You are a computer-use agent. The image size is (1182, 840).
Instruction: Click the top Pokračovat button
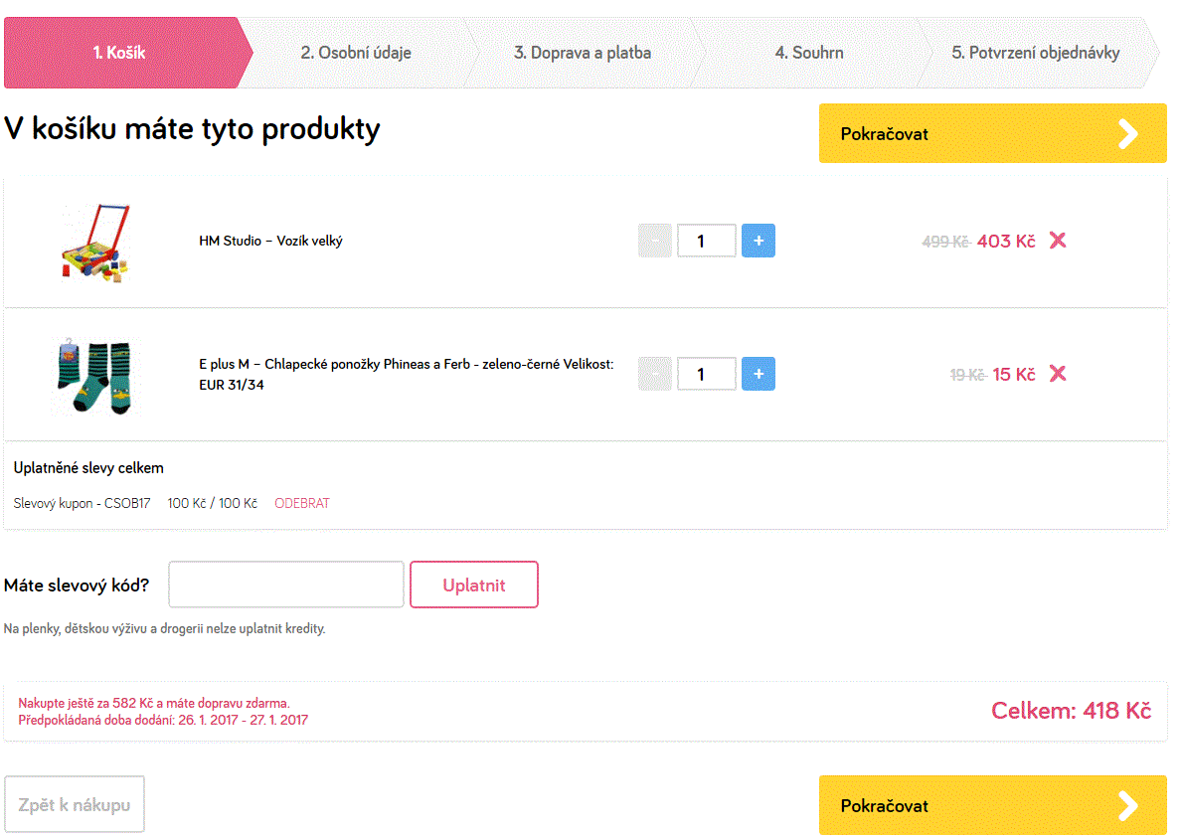pos(991,133)
